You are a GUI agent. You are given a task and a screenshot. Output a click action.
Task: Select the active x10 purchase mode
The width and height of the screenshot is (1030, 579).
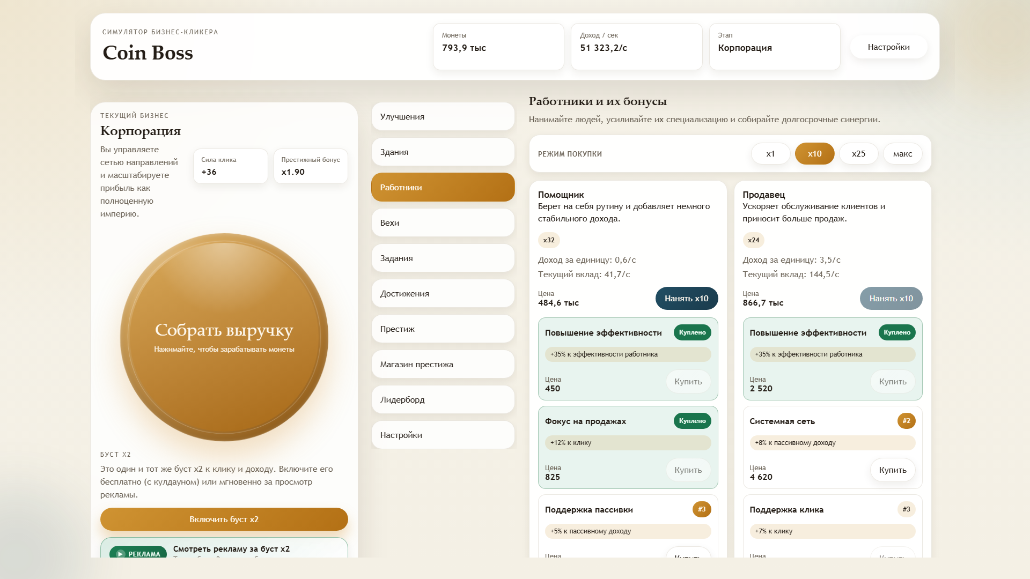pyautogui.click(x=814, y=154)
